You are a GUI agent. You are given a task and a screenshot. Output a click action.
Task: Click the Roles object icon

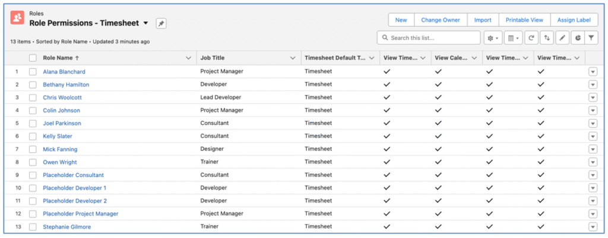coord(17,18)
